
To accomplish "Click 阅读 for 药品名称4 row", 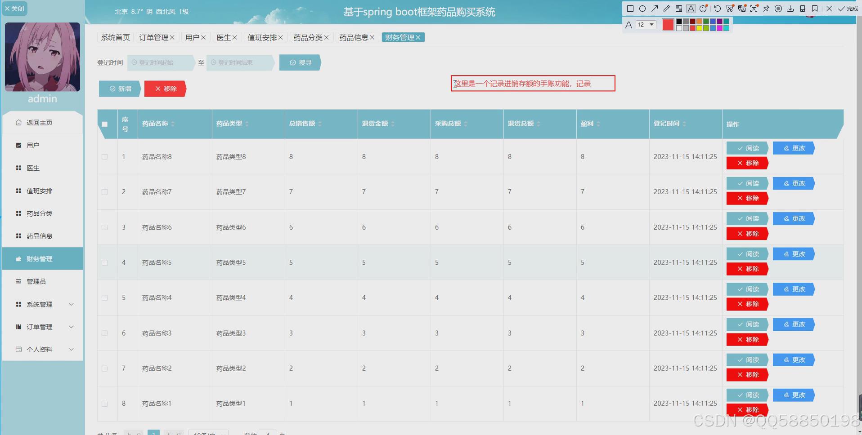I will 748,289.
